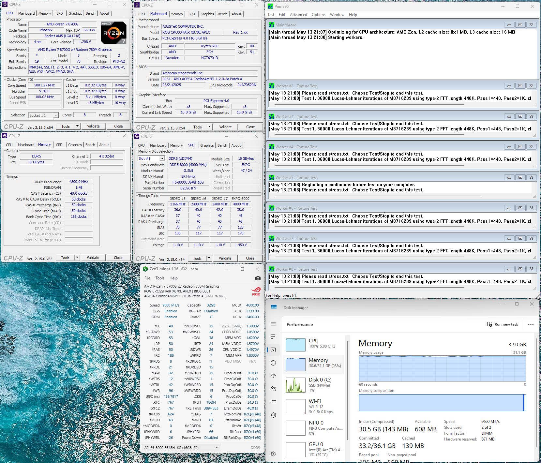
Task: Open more options ellipsis in Task Manager
Action: click(531, 324)
